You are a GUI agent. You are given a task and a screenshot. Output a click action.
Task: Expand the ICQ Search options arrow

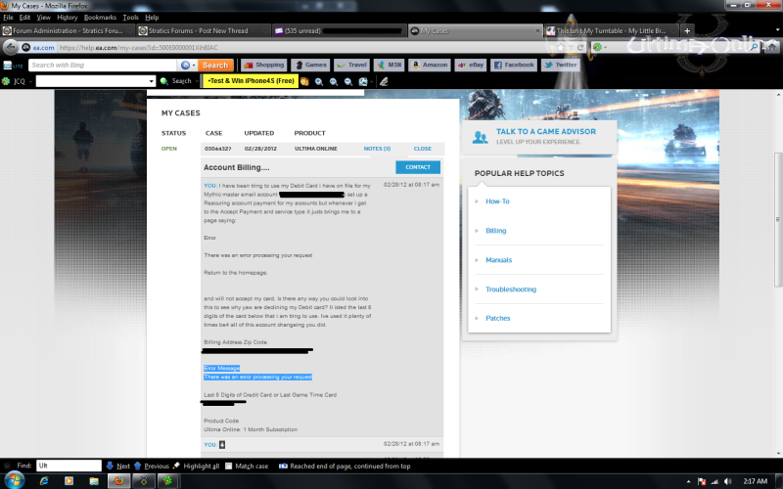click(x=197, y=81)
